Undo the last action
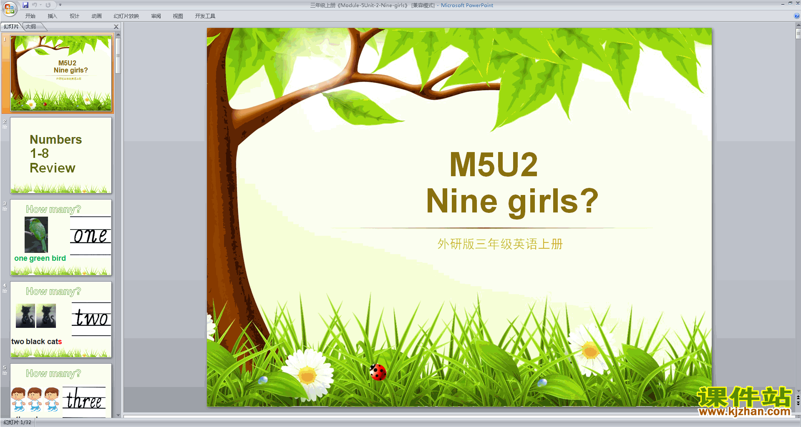Screen dimensions: 801x427 pyautogui.click(x=35, y=5)
